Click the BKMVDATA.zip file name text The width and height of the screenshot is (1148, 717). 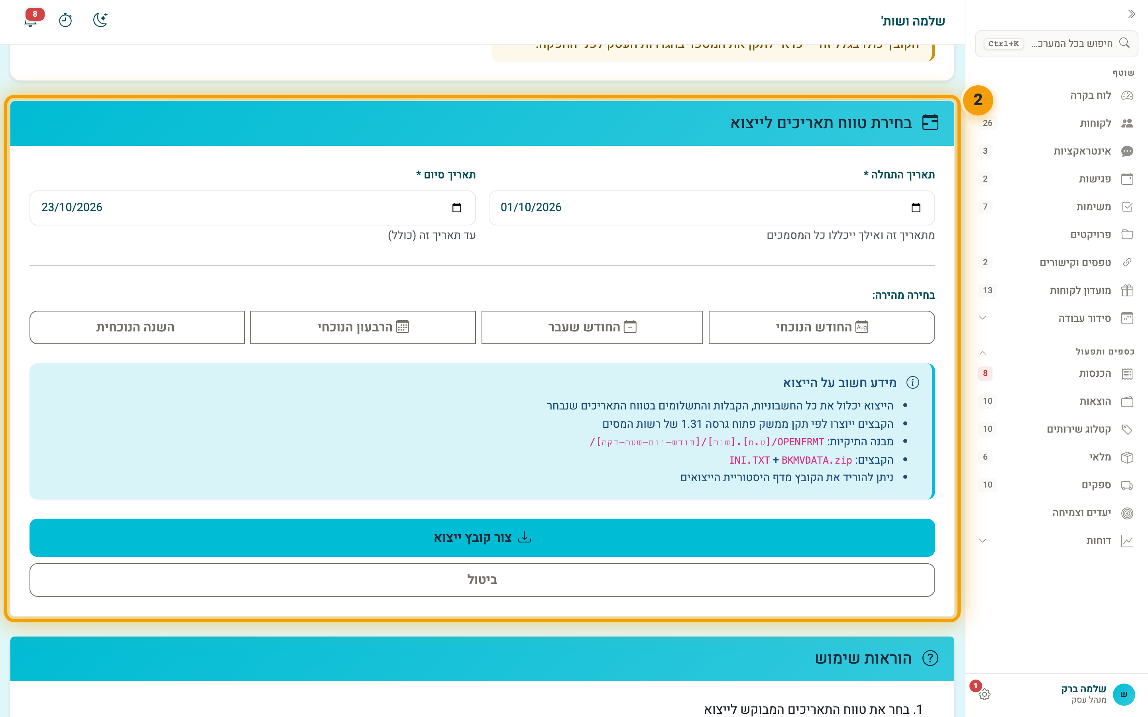pyautogui.click(x=816, y=460)
